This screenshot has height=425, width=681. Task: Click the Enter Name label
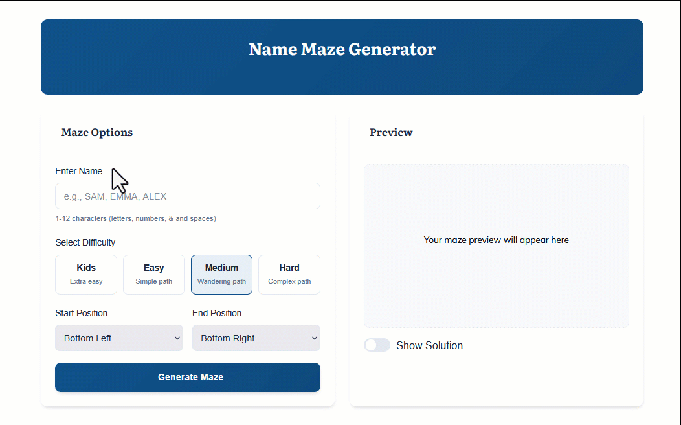coord(79,171)
